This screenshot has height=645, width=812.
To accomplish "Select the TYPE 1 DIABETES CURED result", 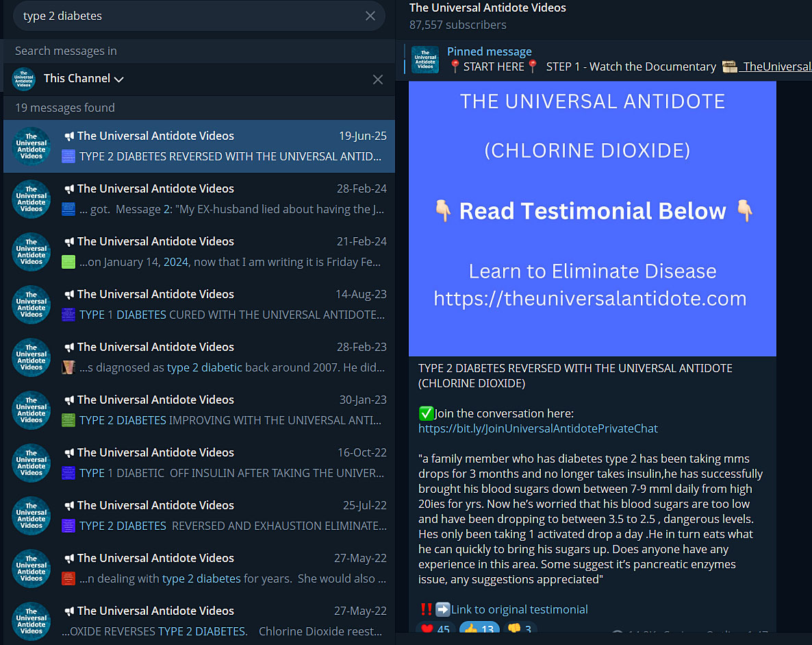I will [199, 304].
